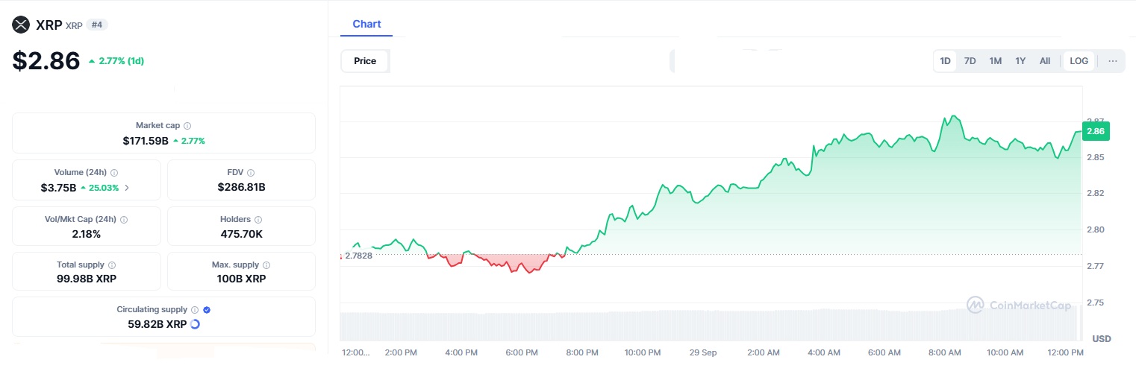
Task: Switch chart range to 7D
Action: click(x=970, y=61)
